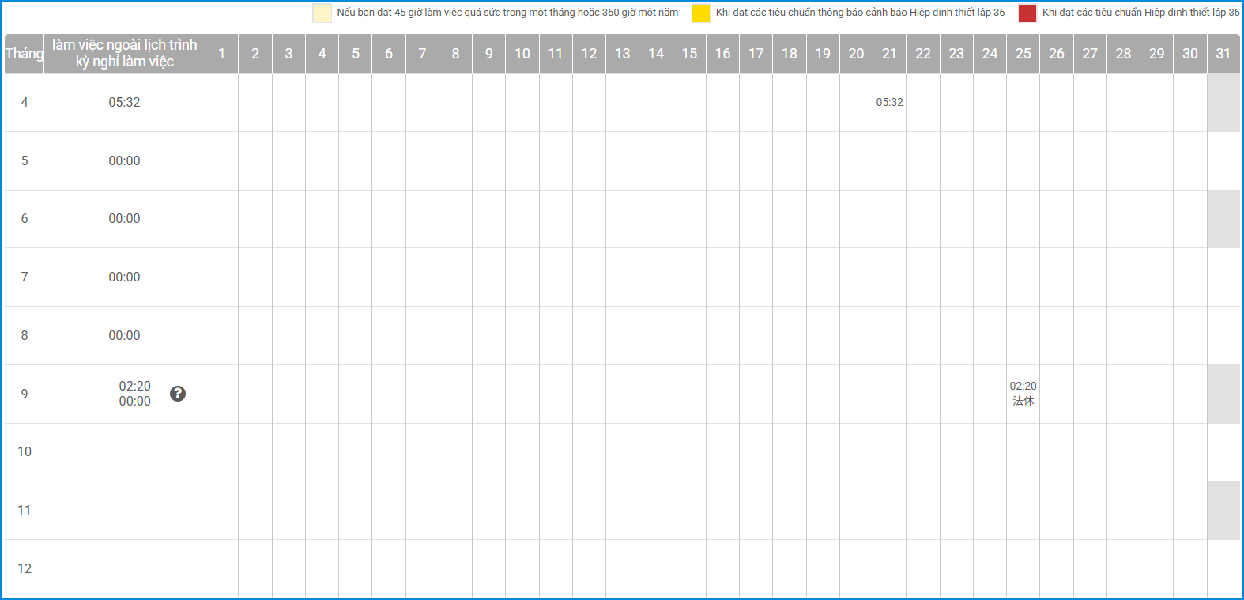Screen dimensions: 1244x600
Task: Select month 12 row label
Action: coord(25,568)
